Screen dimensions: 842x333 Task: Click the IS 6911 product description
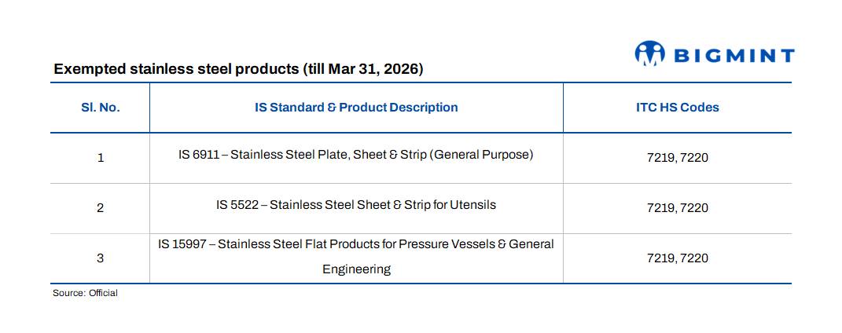coord(355,155)
